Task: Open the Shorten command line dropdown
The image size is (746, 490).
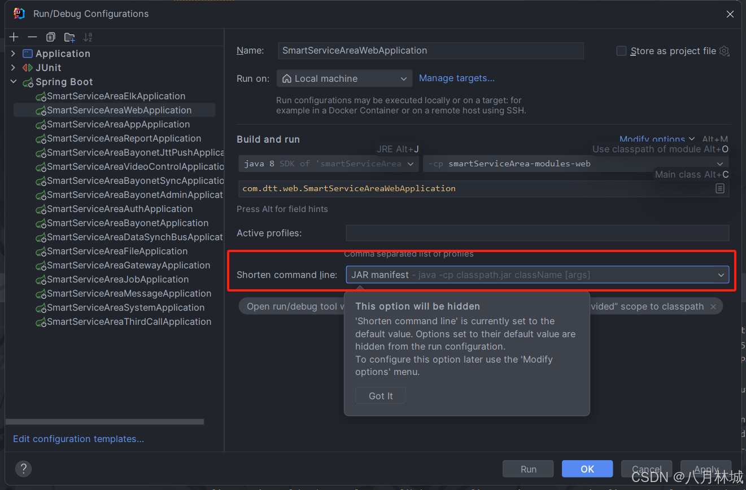Action: coord(537,275)
